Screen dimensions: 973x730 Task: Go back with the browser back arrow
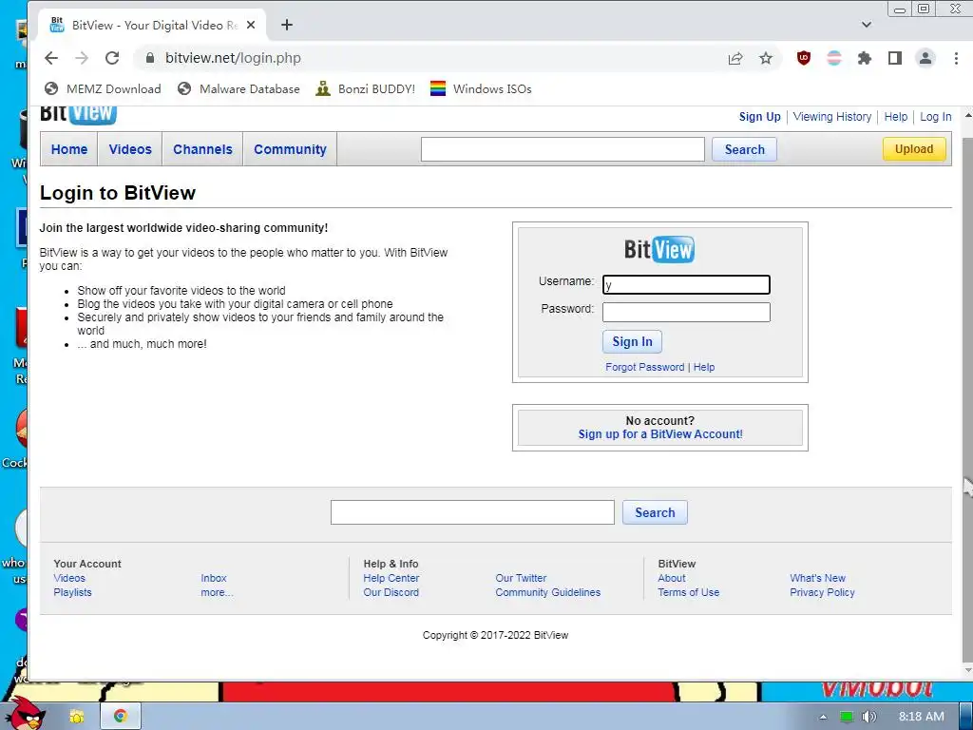51,58
